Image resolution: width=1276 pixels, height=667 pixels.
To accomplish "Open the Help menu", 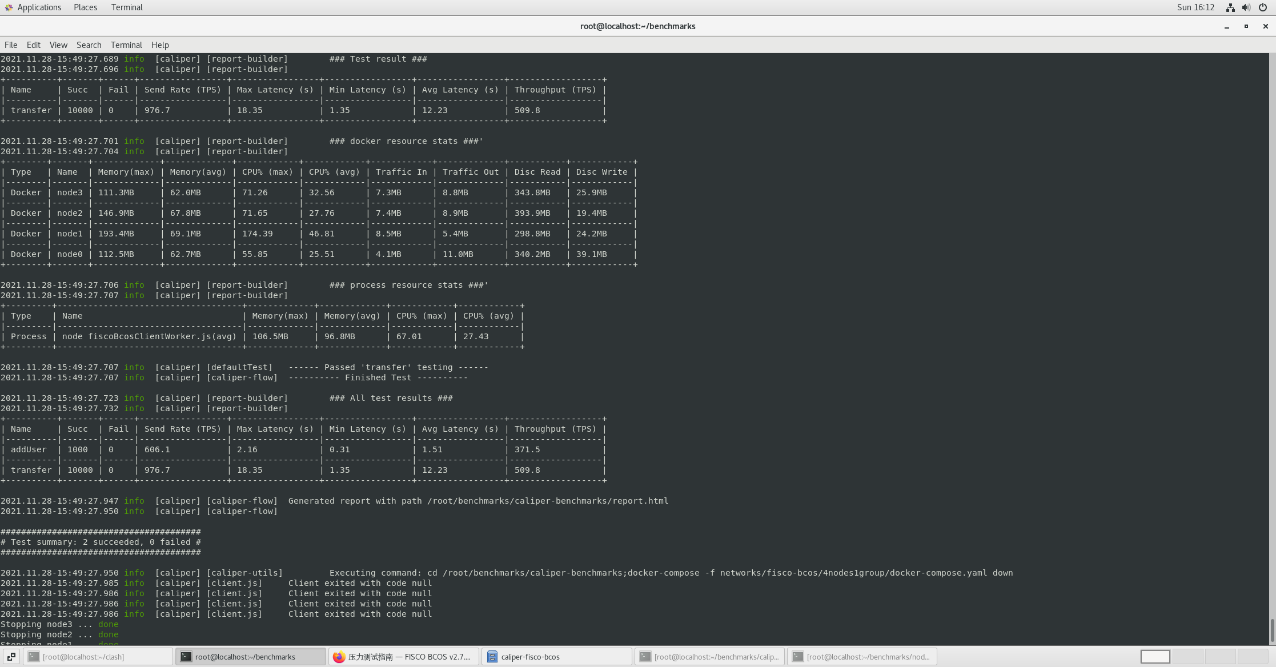I will [160, 45].
